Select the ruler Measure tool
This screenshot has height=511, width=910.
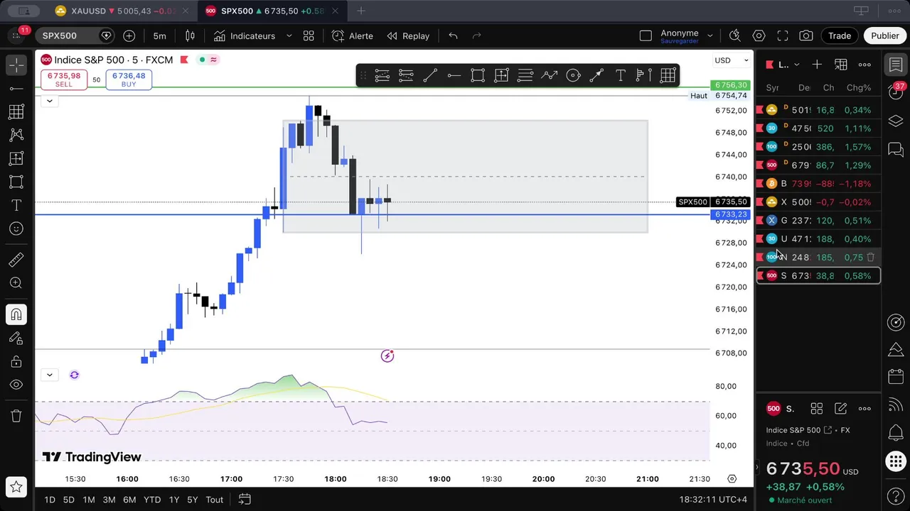[16, 260]
